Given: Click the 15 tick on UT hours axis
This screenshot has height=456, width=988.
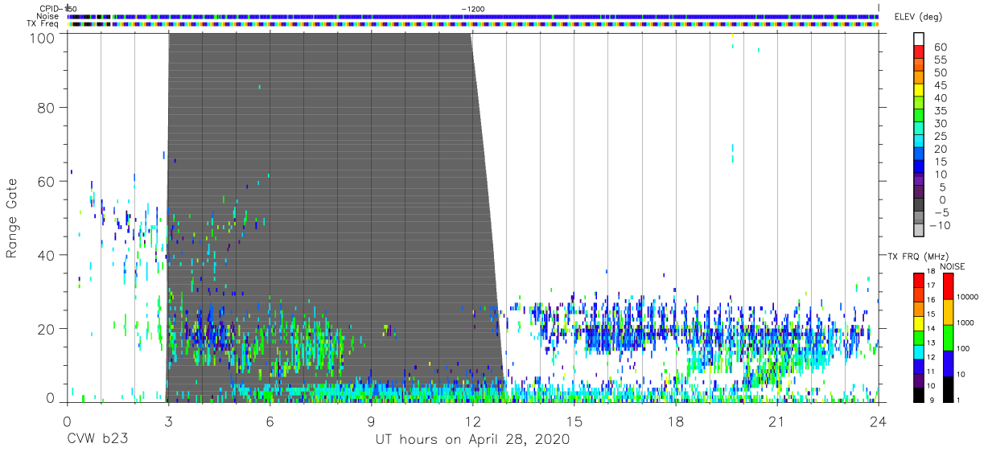Looking at the screenshot, I should (x=574, y=421).
